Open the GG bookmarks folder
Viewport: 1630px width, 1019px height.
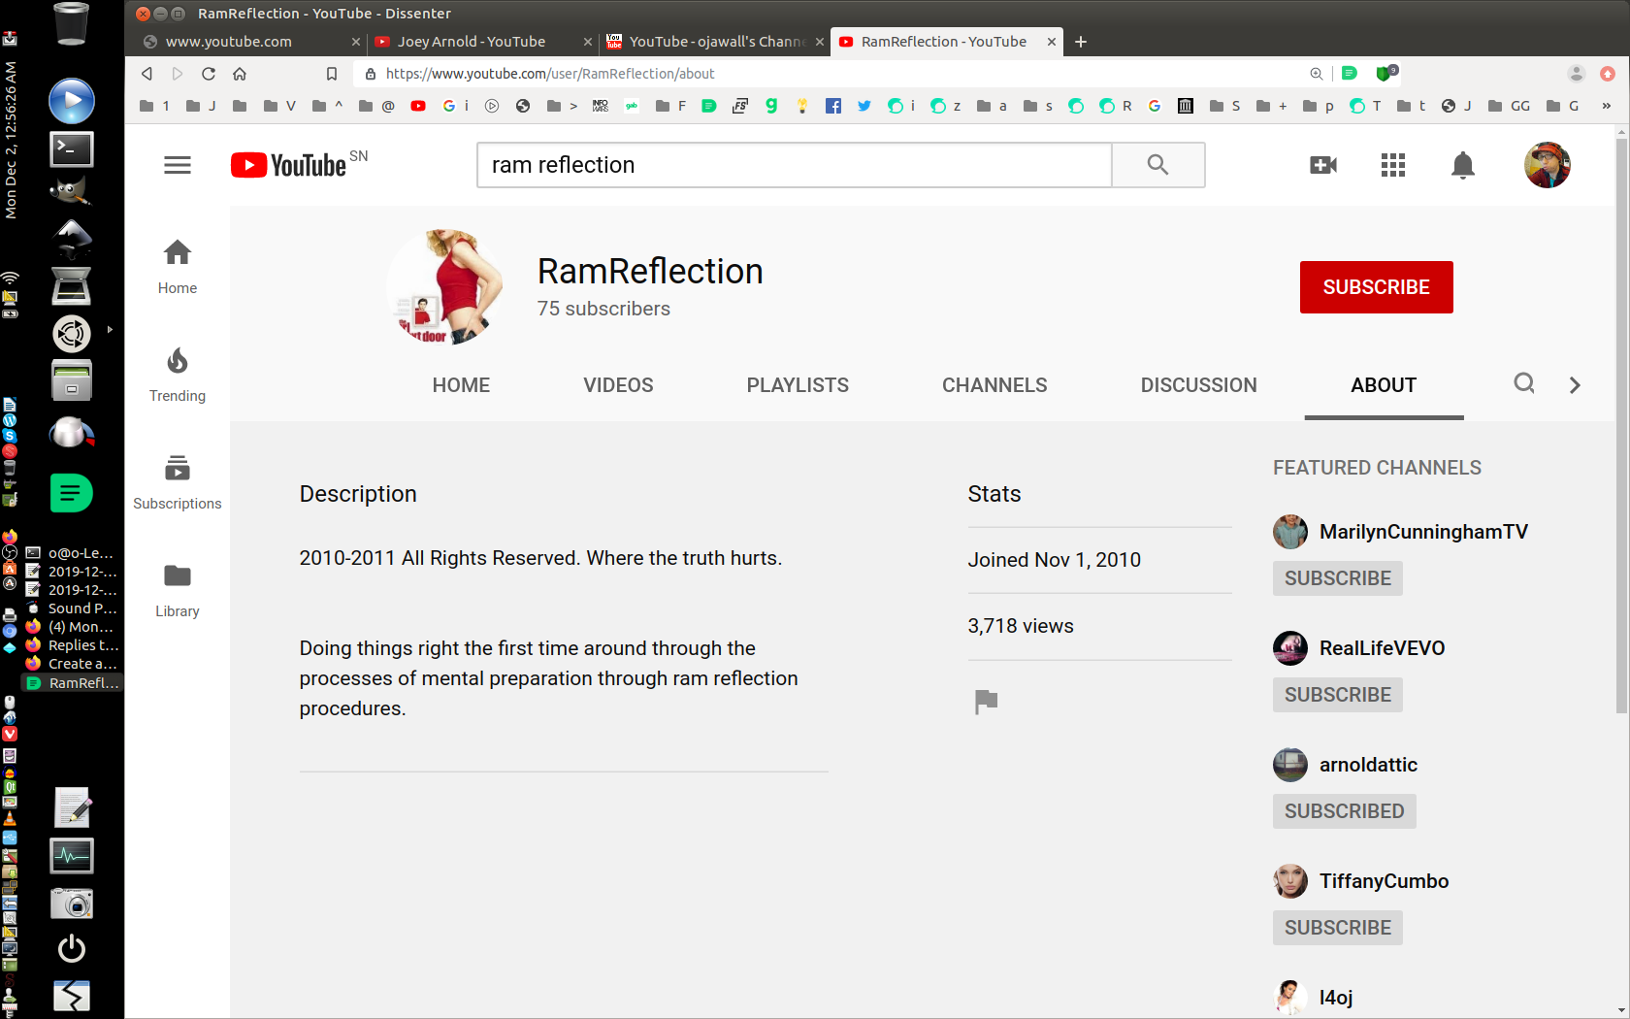[1509, 106]
